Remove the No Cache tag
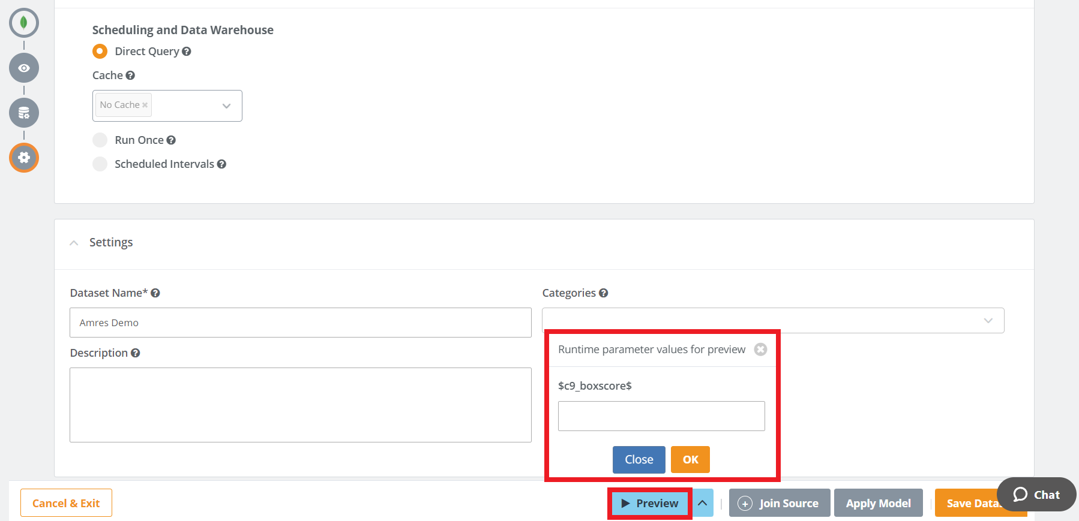Image resolution: width=1079 pixels, height=521 pixels. [x=145, y=105]
